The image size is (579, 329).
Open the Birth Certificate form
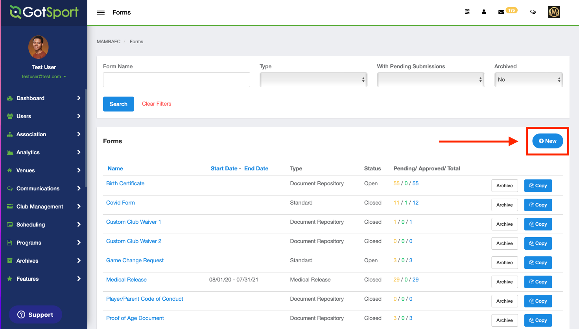[x=125, y=183]
